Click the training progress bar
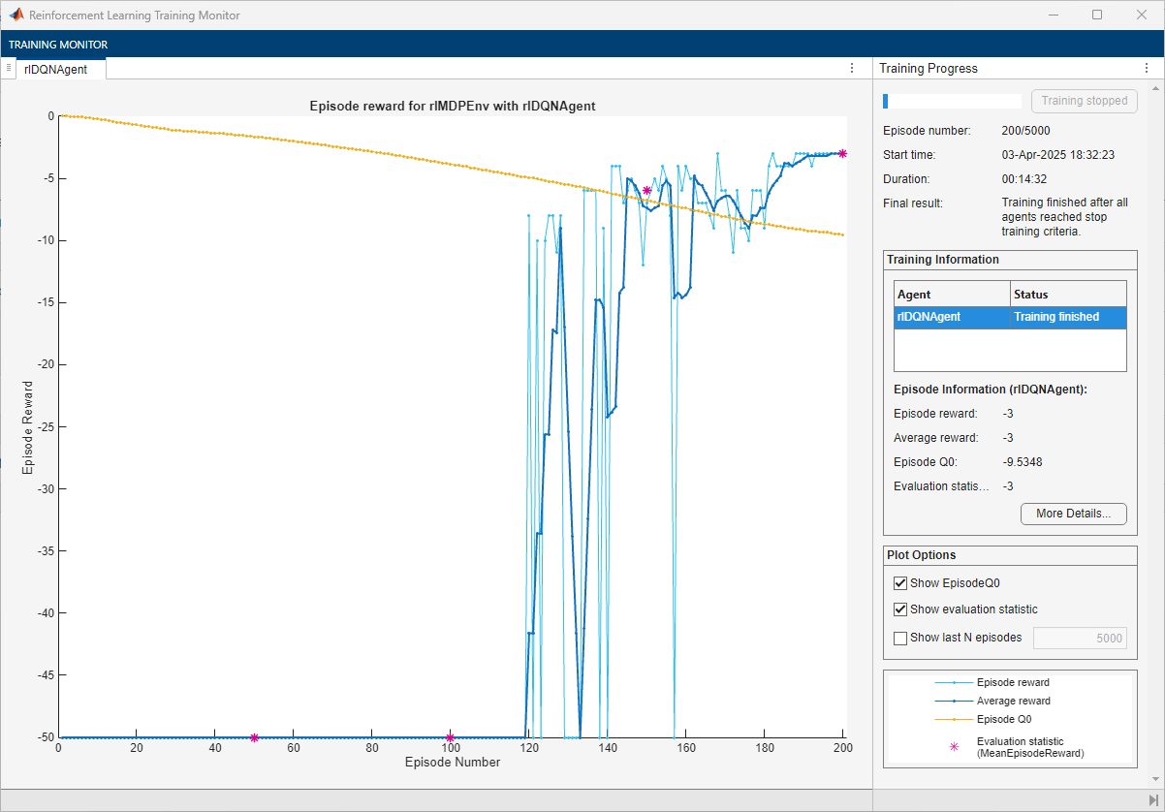 pyautogui.click(x=951, y=101)
